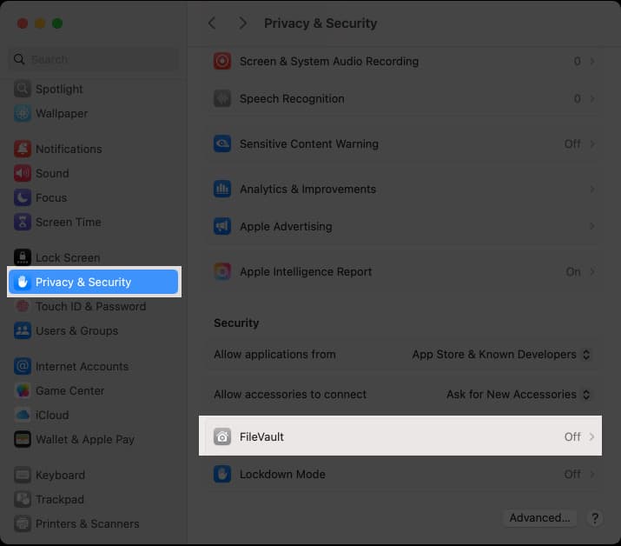
Task: Click Apple Intelligence Report icon
Action: [222, 271]
